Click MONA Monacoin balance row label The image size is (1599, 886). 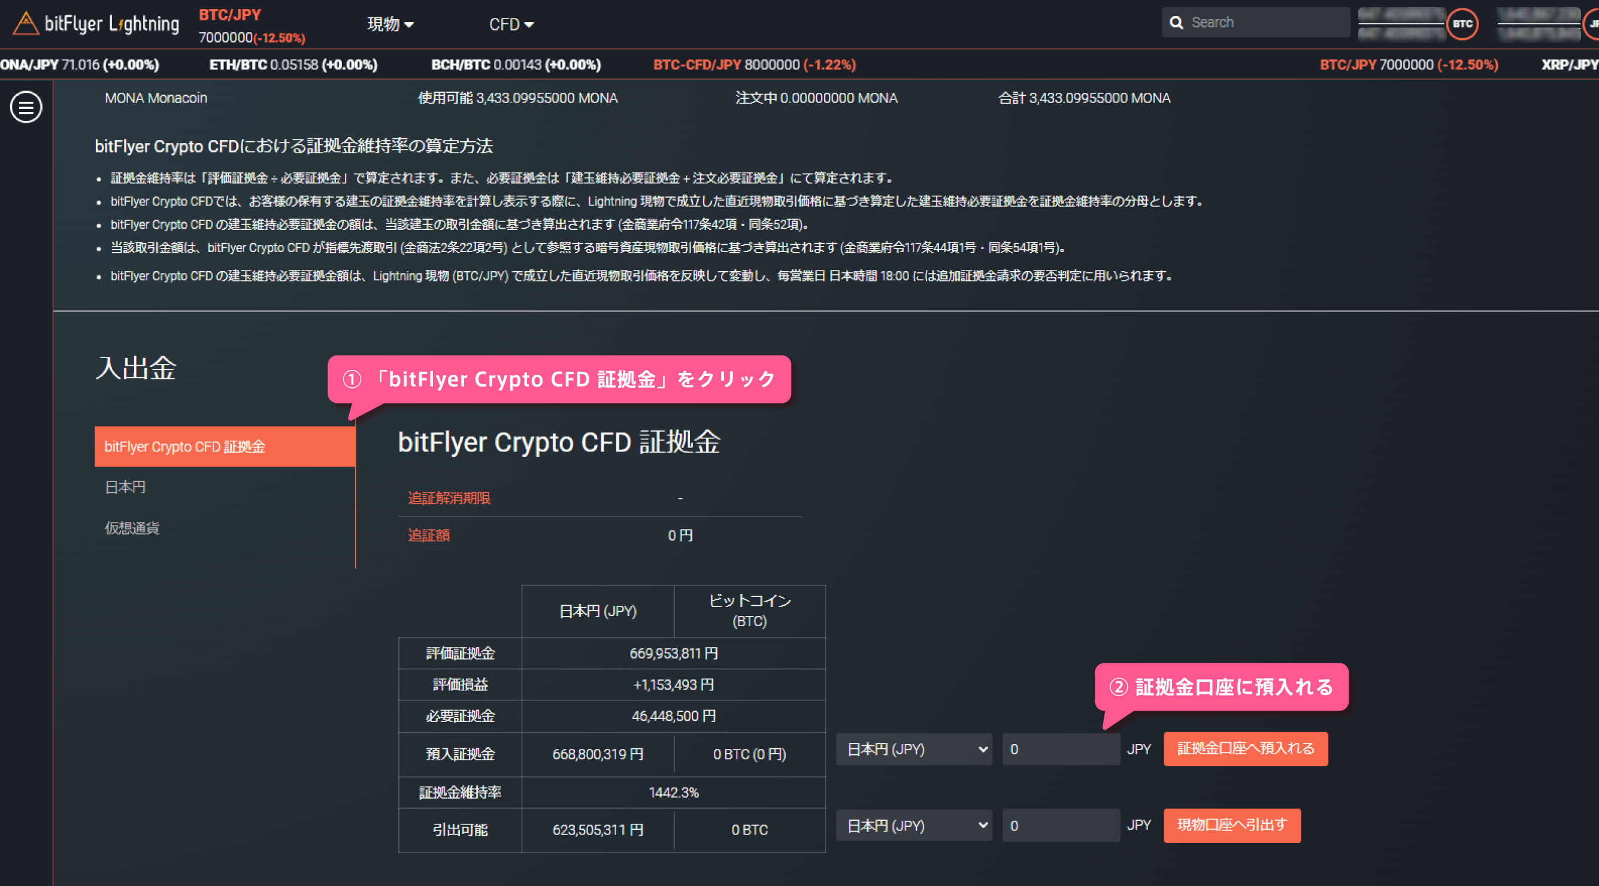156,98
